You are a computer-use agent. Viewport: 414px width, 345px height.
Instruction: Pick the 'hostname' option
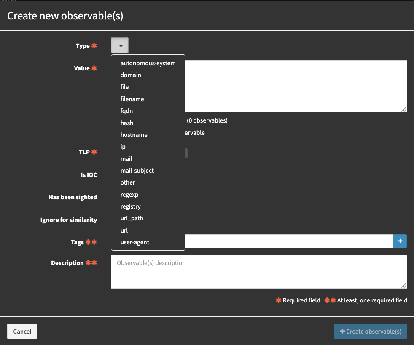point(134,135)
